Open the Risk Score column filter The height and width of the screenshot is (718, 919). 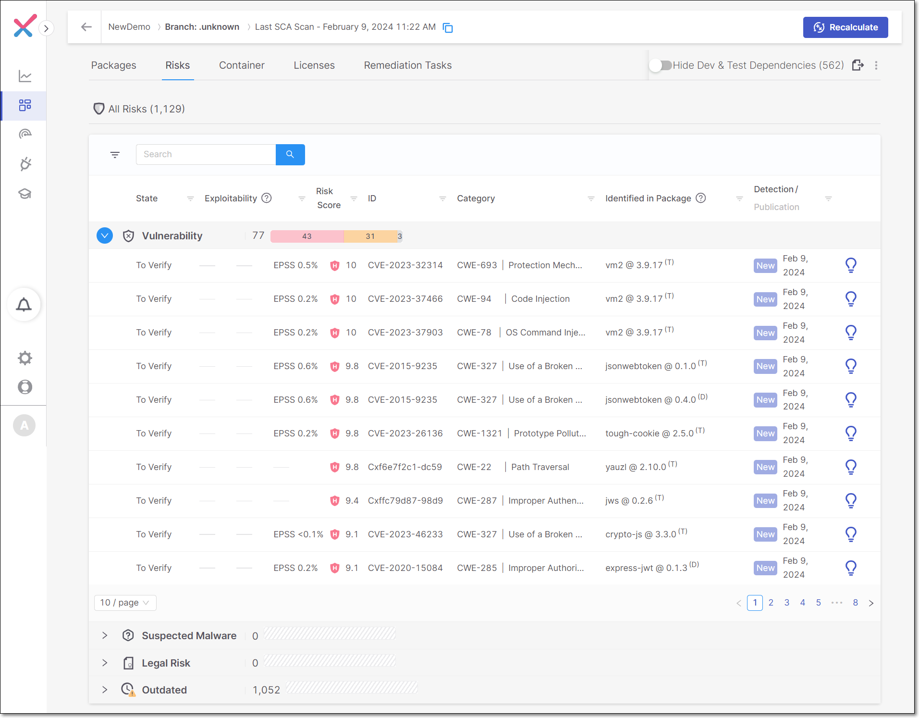click(x=354, y=198)
